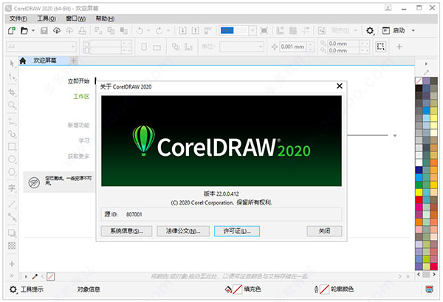This screenshot has width=443, height=302.
Task: Click the 法律公文 button
Action: [x=183, y=231]
